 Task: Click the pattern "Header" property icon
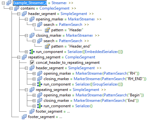point(47,30)
